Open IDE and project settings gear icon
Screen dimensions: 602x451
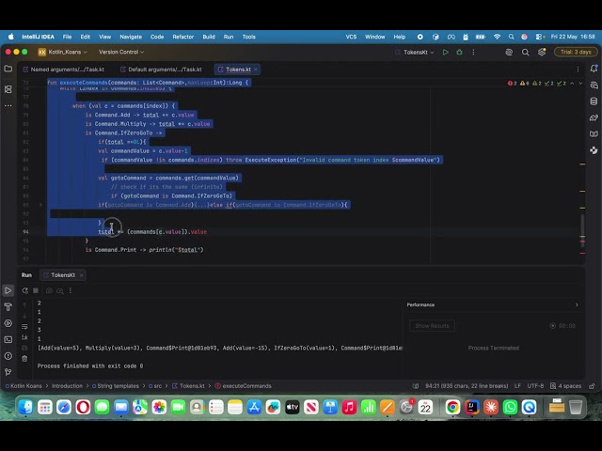(542, 53)
